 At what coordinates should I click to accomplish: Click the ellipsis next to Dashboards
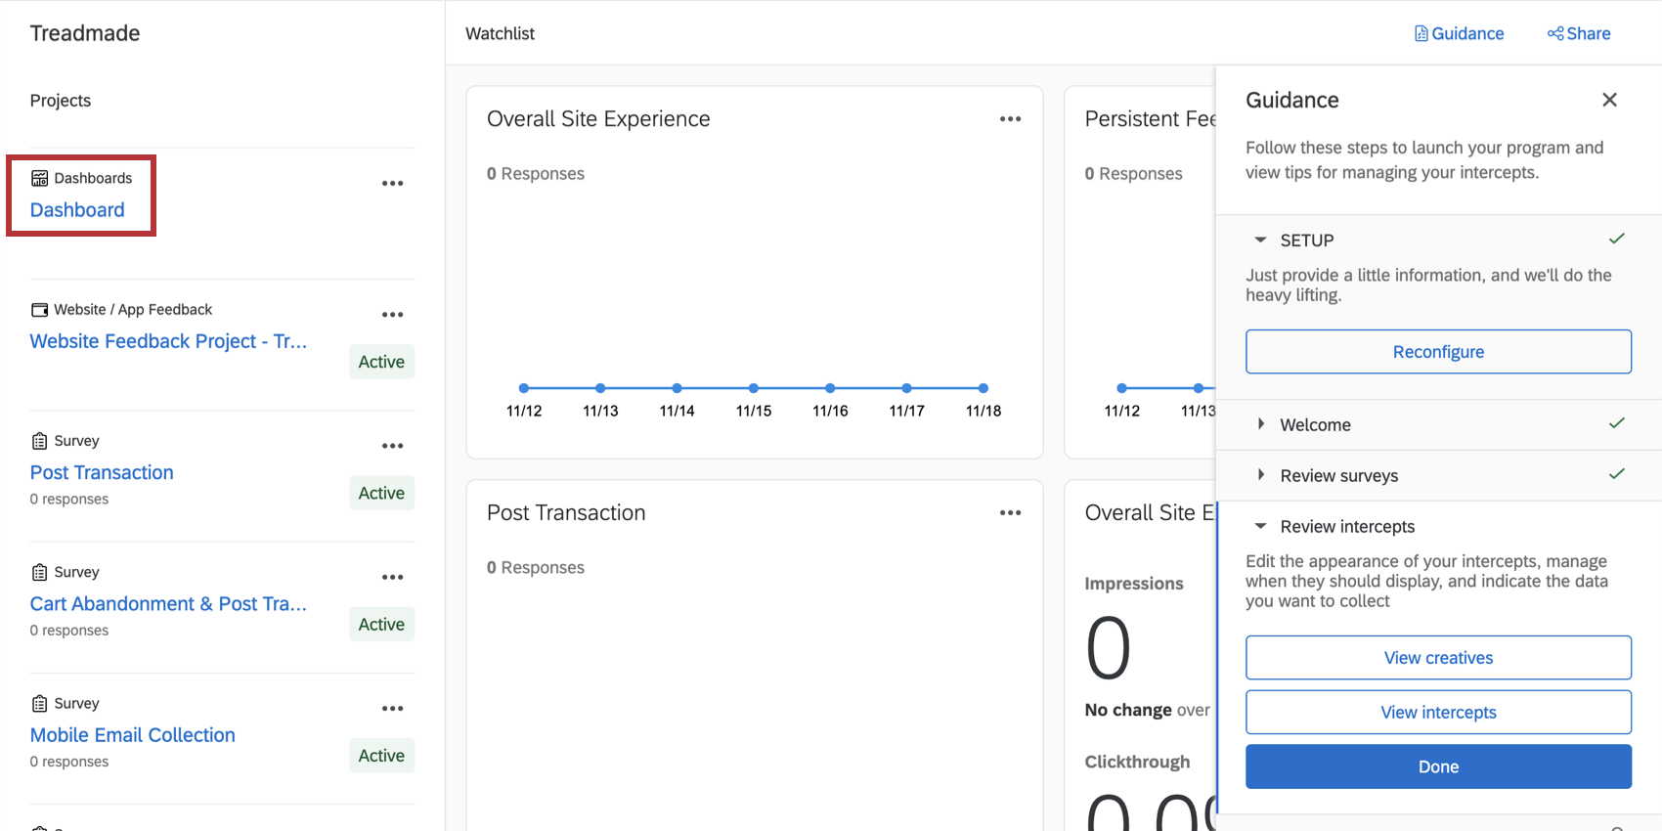pos(393,183)
